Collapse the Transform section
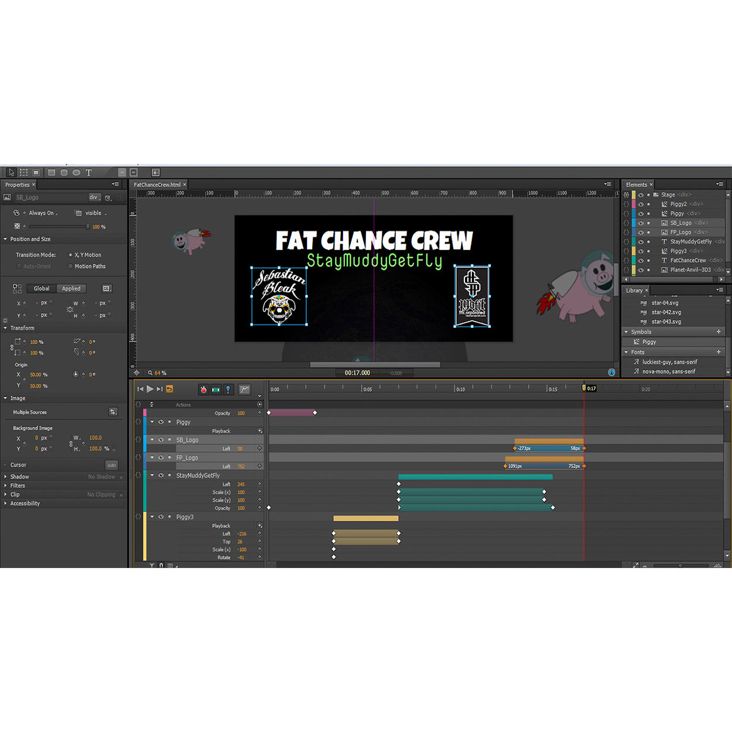Screen dimensions: 732x732 click(5, 328)
